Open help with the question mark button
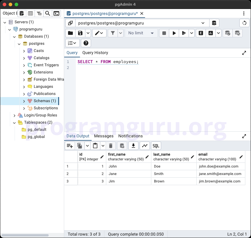The width and height of the screenshot is (251, 238). [x=86, y=43]
